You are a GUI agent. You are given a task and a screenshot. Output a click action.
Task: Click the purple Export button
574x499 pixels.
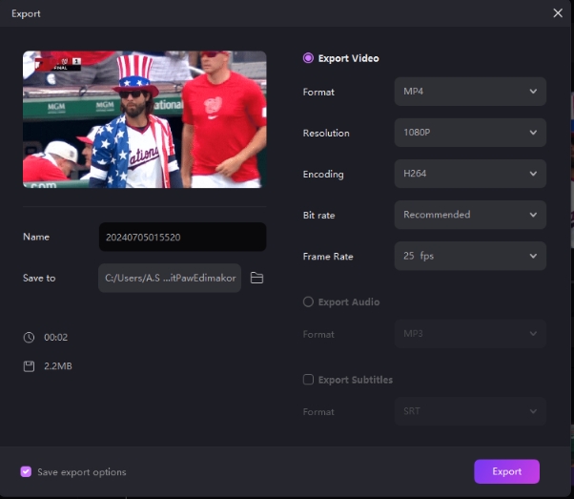[x=506, y=471]
